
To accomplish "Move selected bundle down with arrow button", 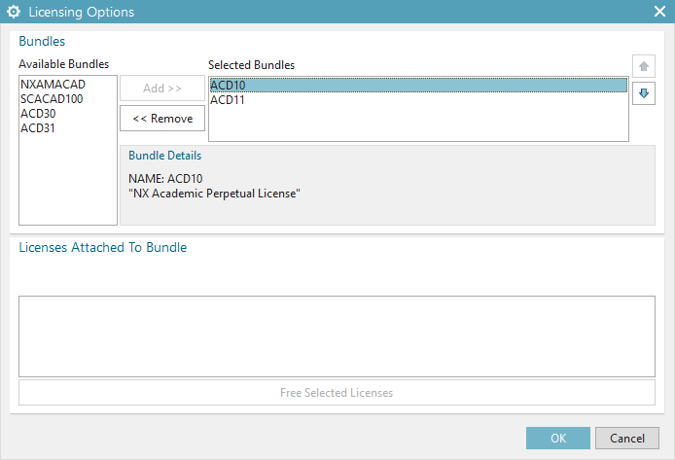I will tap(643, 94).
